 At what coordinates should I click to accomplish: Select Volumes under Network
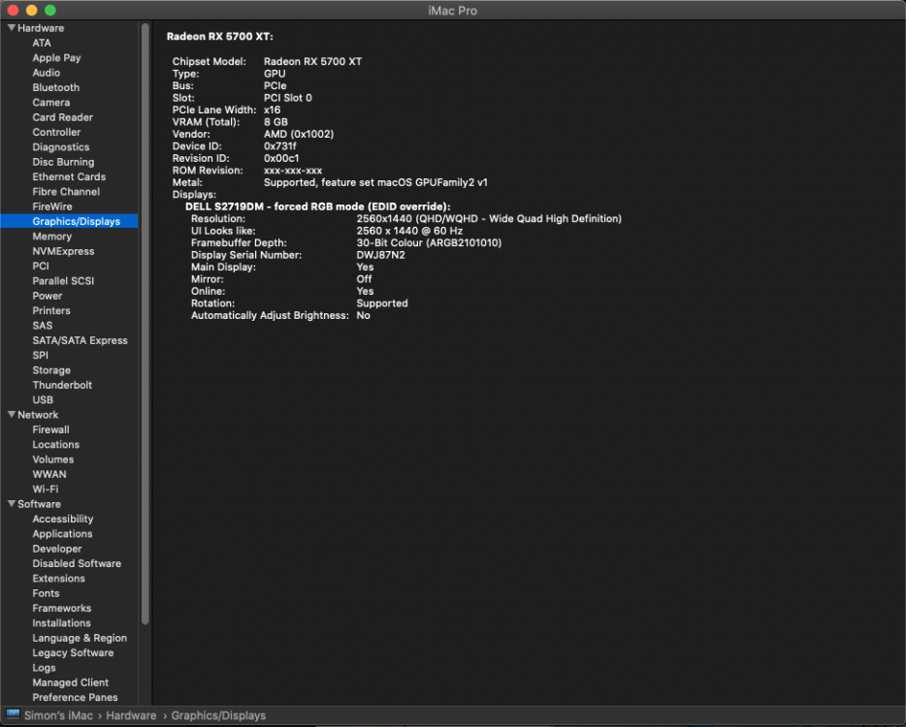point(53,459)
